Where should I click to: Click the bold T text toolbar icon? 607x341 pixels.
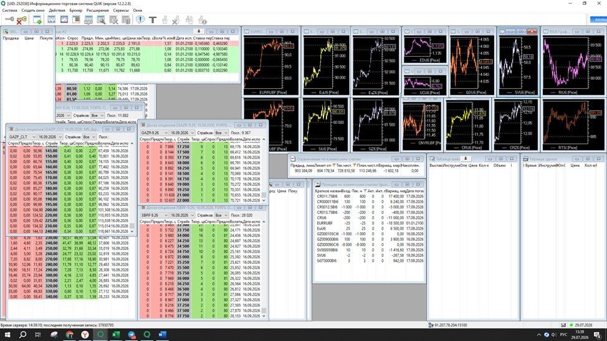(x=153, y=20)
